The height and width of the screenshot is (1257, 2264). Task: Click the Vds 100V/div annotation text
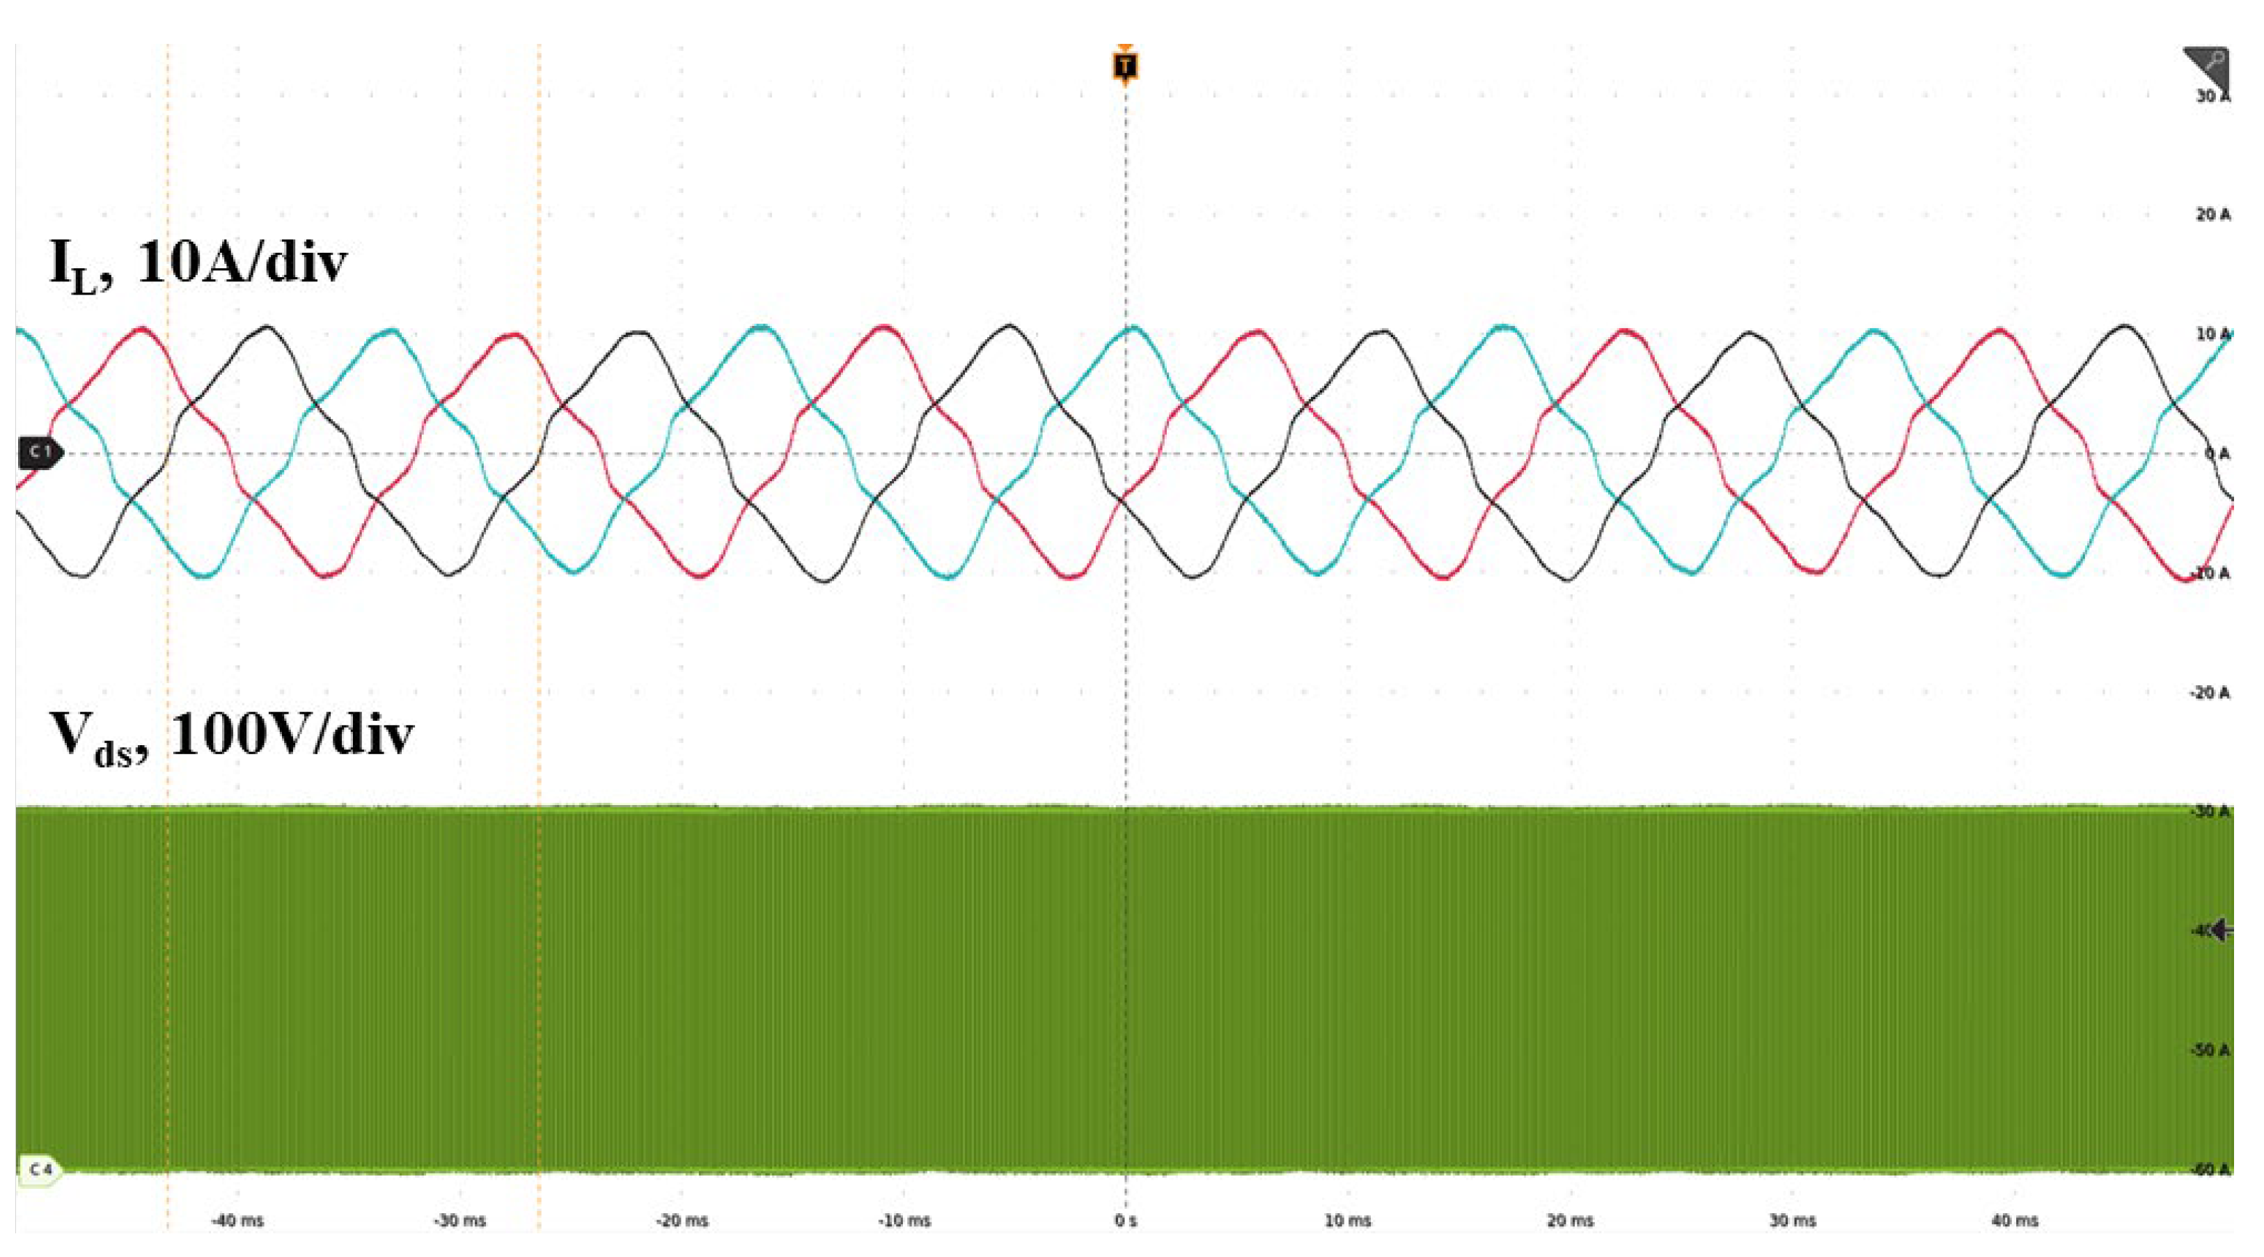click(230, 735)
